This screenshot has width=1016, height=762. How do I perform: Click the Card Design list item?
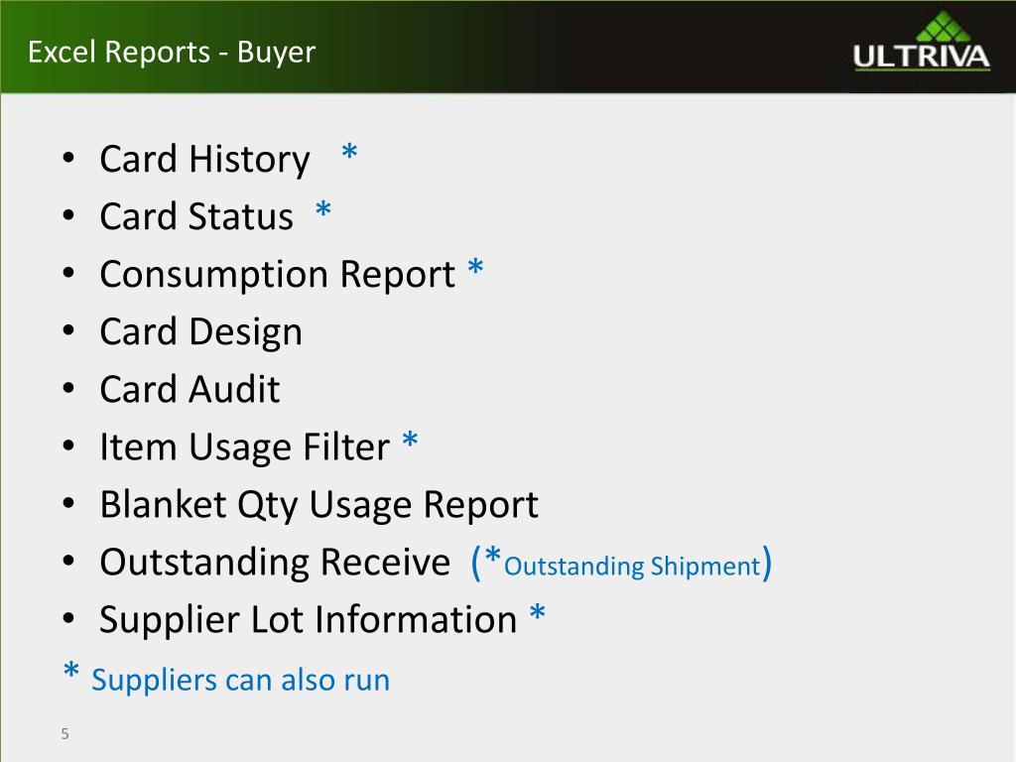200,331
